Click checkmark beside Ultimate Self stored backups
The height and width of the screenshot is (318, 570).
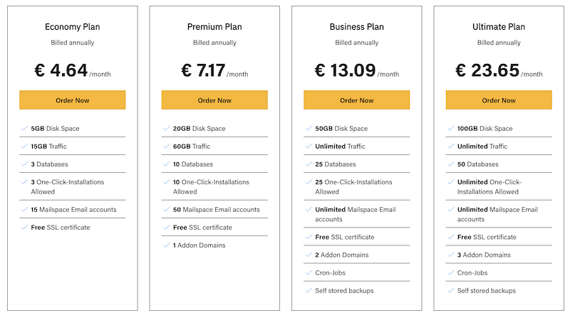click(451, 290)
